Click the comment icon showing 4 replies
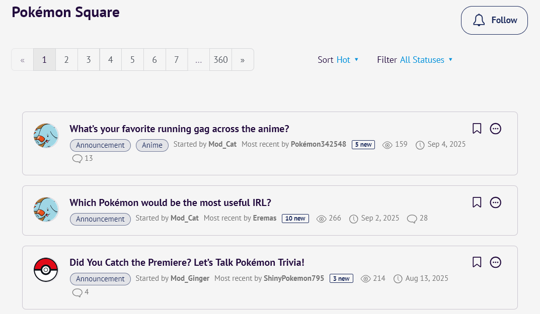Viewport: 540px width, 314px height. 77,292
